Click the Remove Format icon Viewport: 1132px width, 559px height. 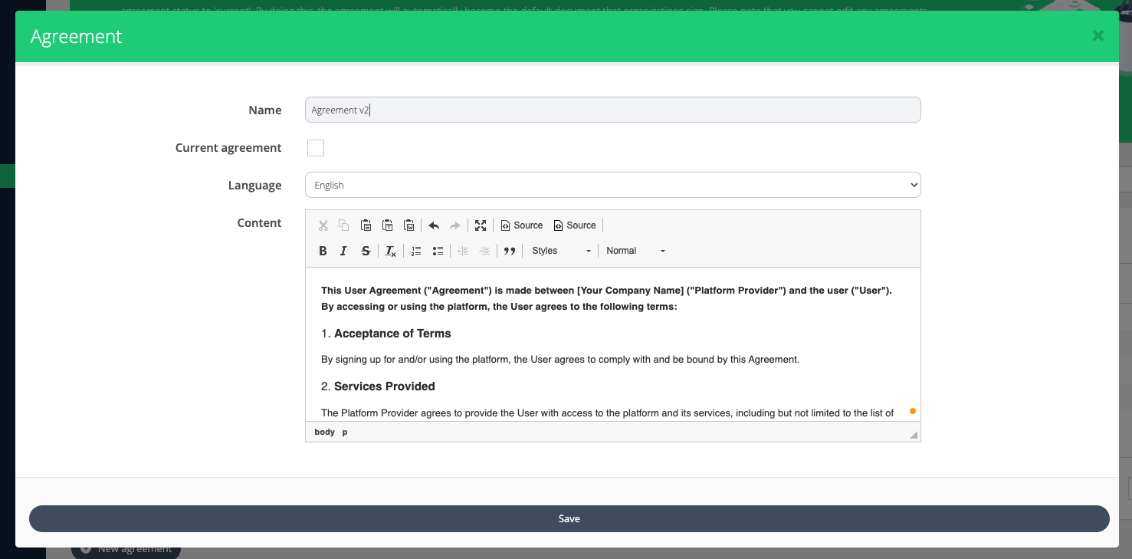[391, 251]
